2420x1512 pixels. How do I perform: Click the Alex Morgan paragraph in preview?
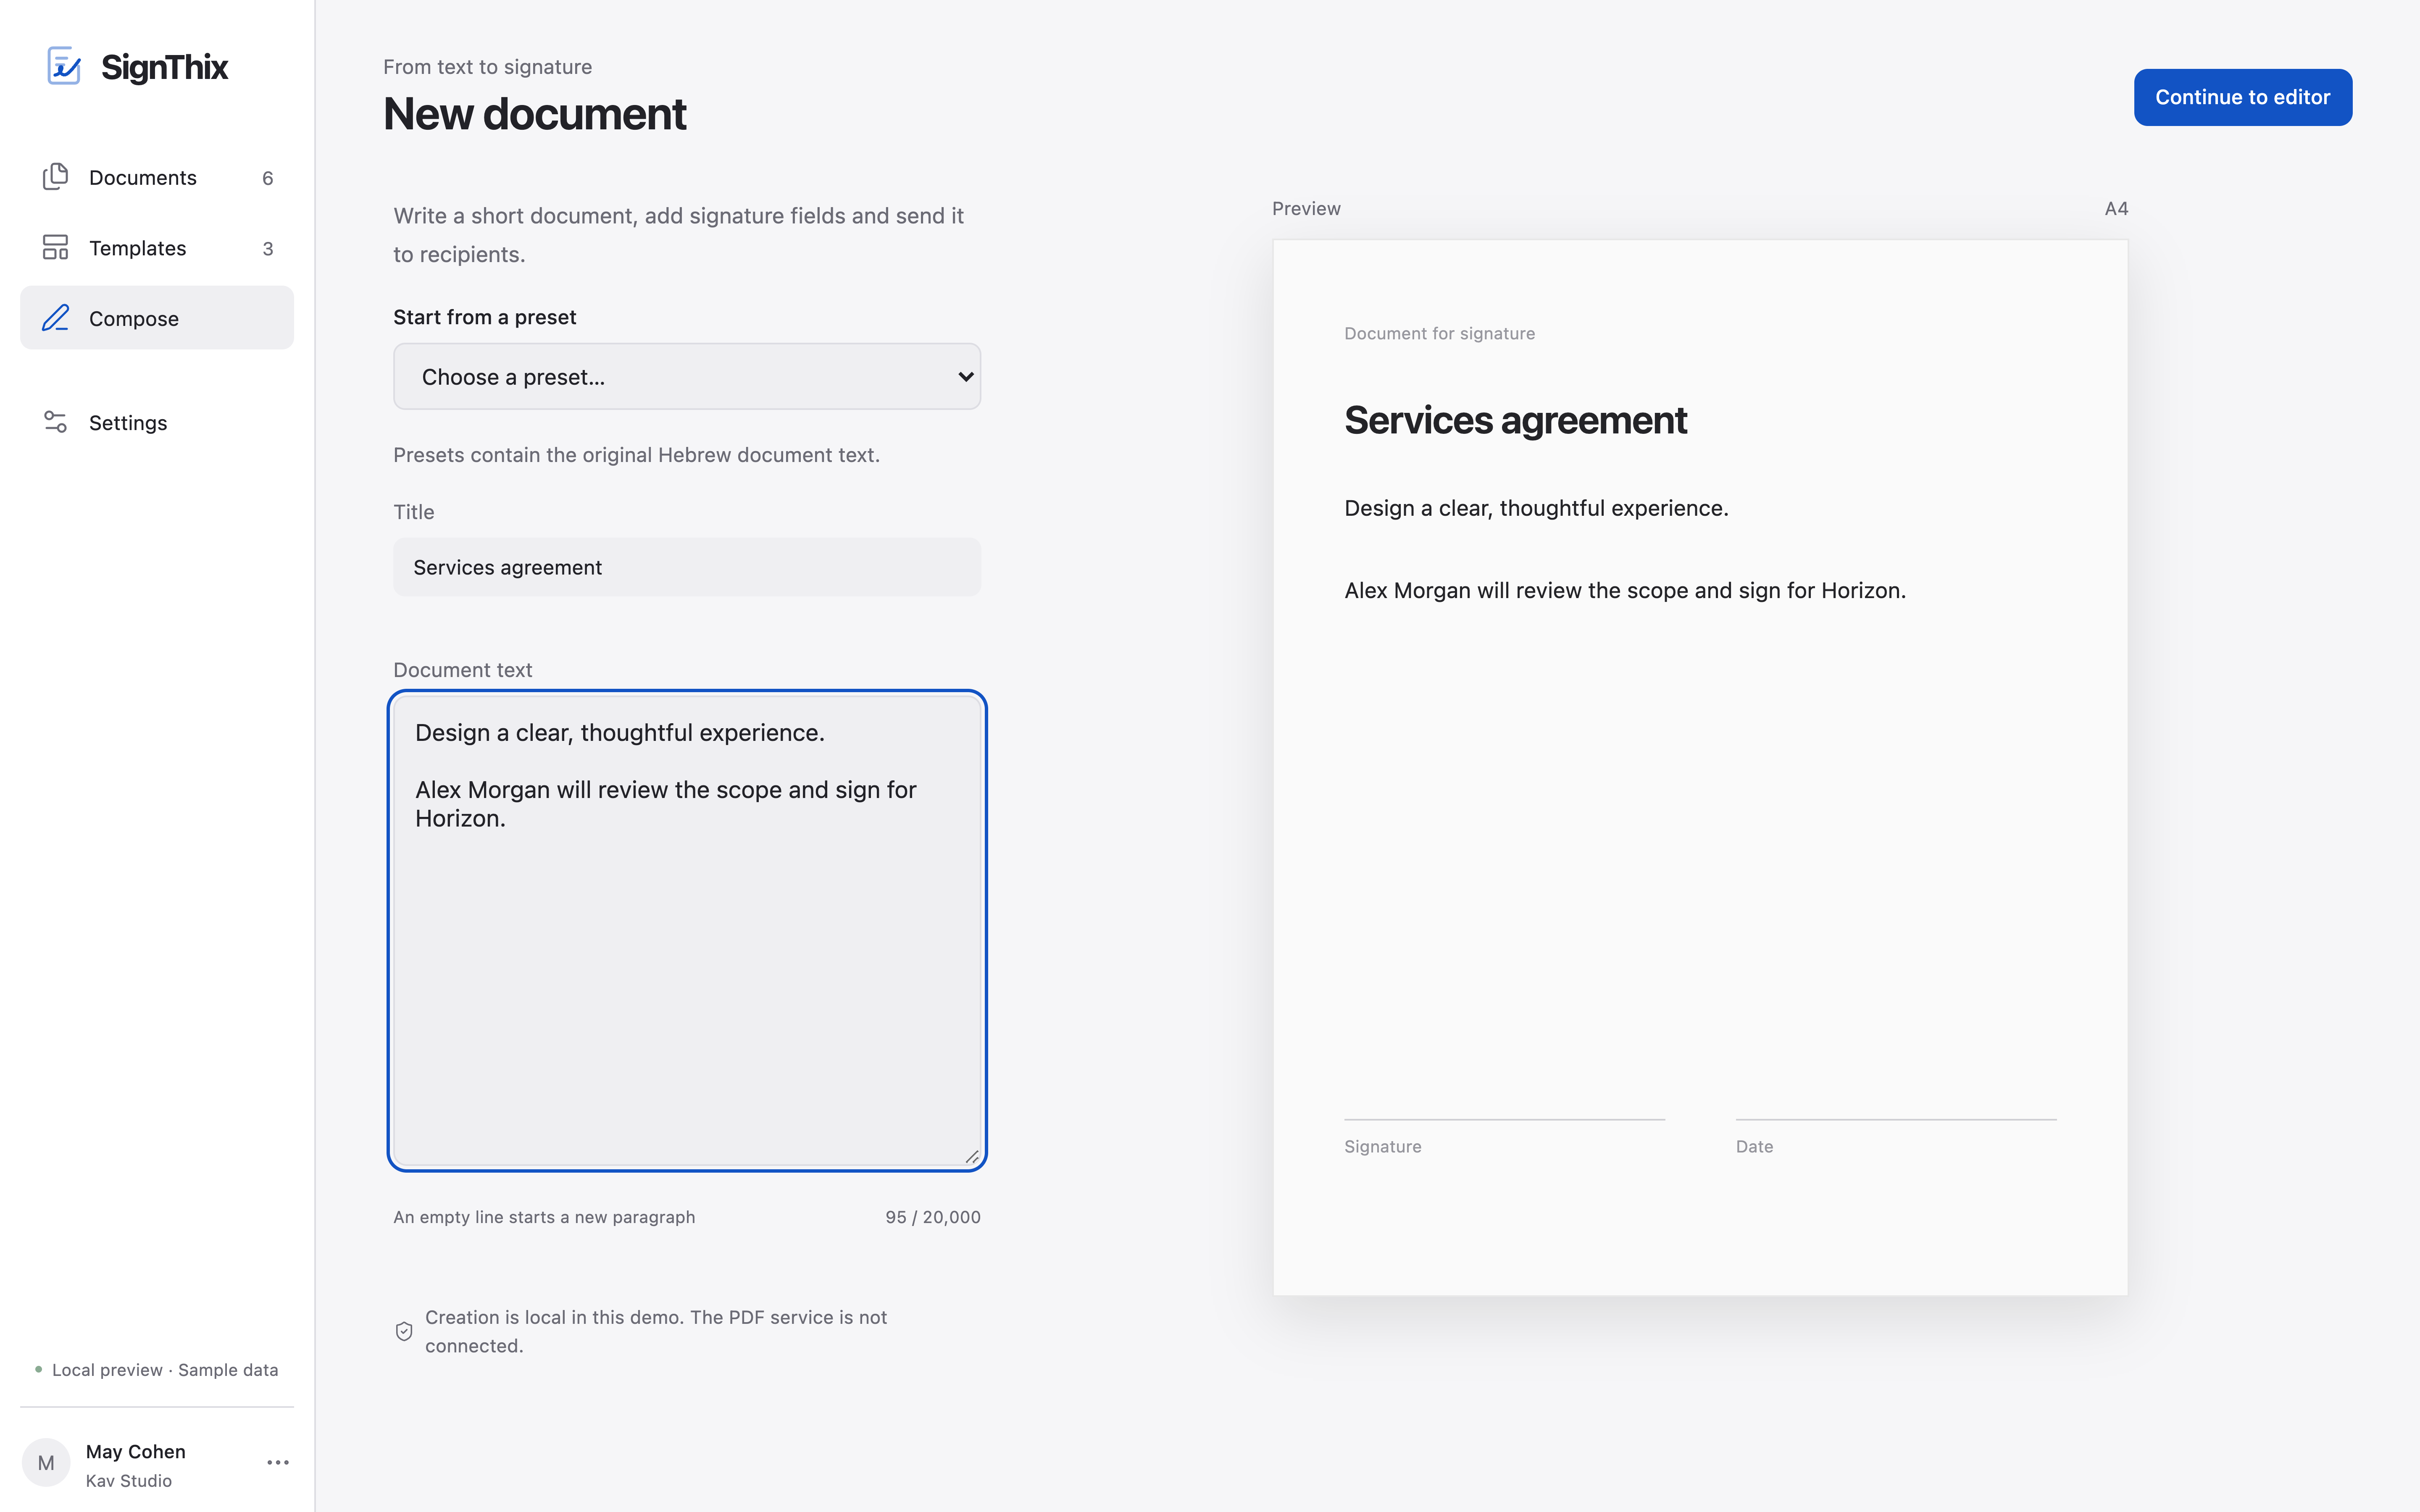coord(1625,590)
